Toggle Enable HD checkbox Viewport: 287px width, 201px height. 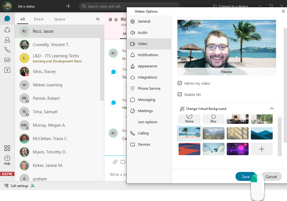(x=180, y=94)
